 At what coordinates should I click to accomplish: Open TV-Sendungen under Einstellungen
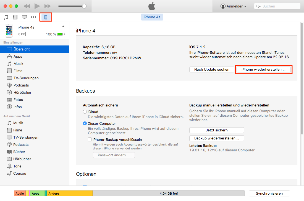pos(35,78)
